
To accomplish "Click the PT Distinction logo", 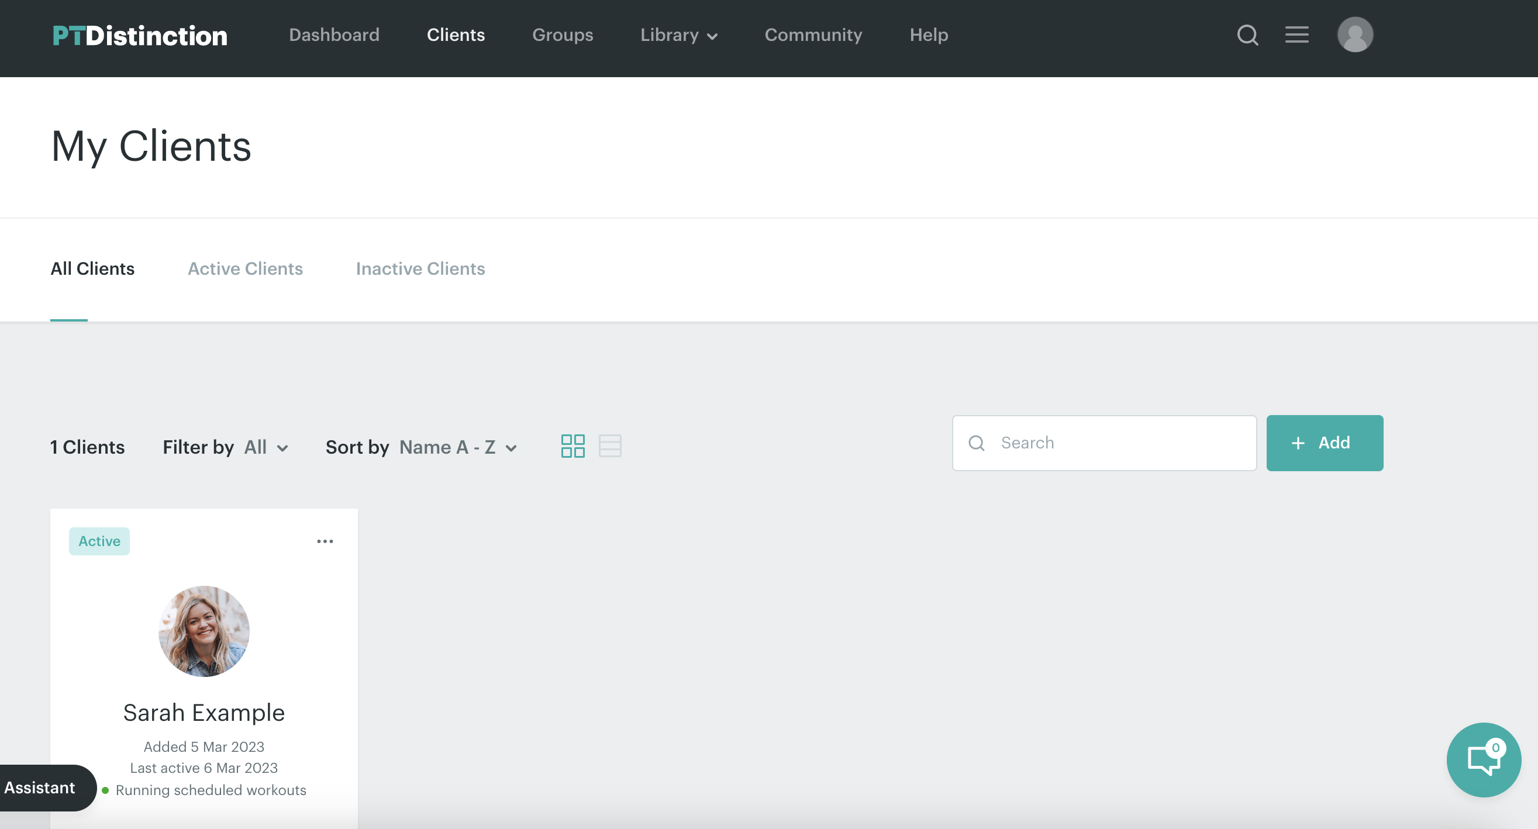I will (x=140, y=36).
